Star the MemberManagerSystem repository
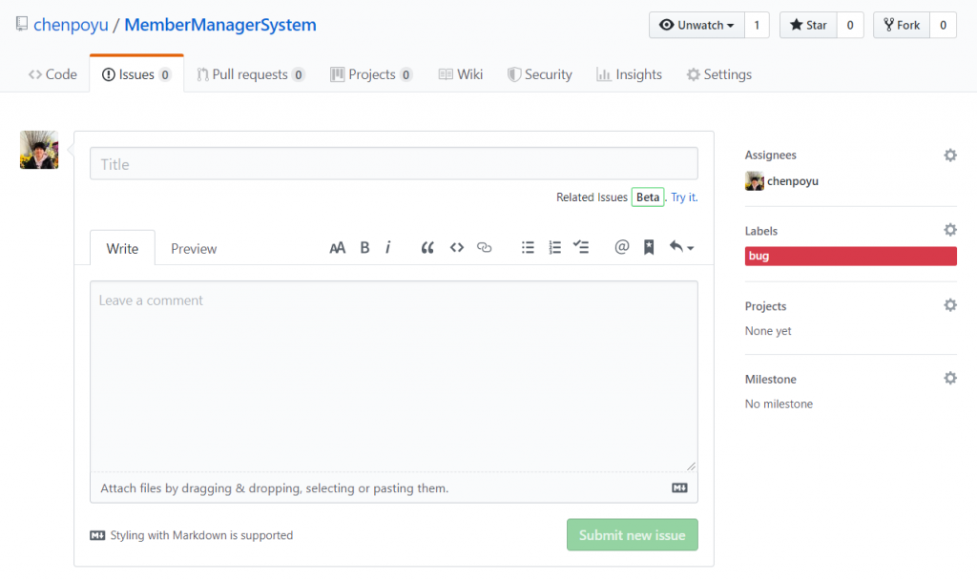The width and height of the screenshot is (977, 580). pyautogui.click(x=808, y=25)
